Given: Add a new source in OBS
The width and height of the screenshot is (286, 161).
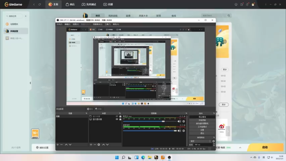Looking at the screenshot, I should (91, 145).
